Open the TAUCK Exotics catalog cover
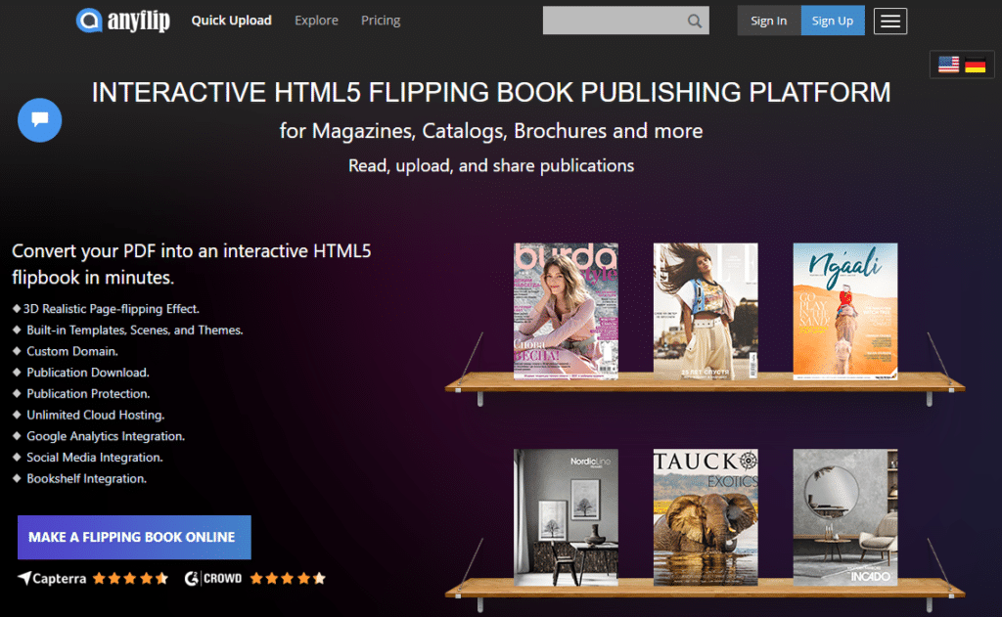This screenshot has width=1002, height=617. point(706,518)
